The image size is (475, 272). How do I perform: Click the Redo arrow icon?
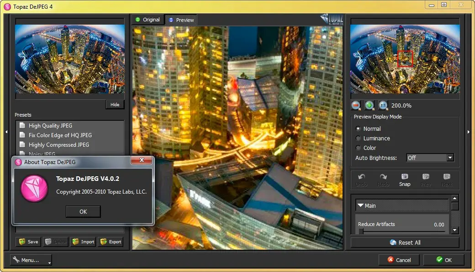point(383,177)
